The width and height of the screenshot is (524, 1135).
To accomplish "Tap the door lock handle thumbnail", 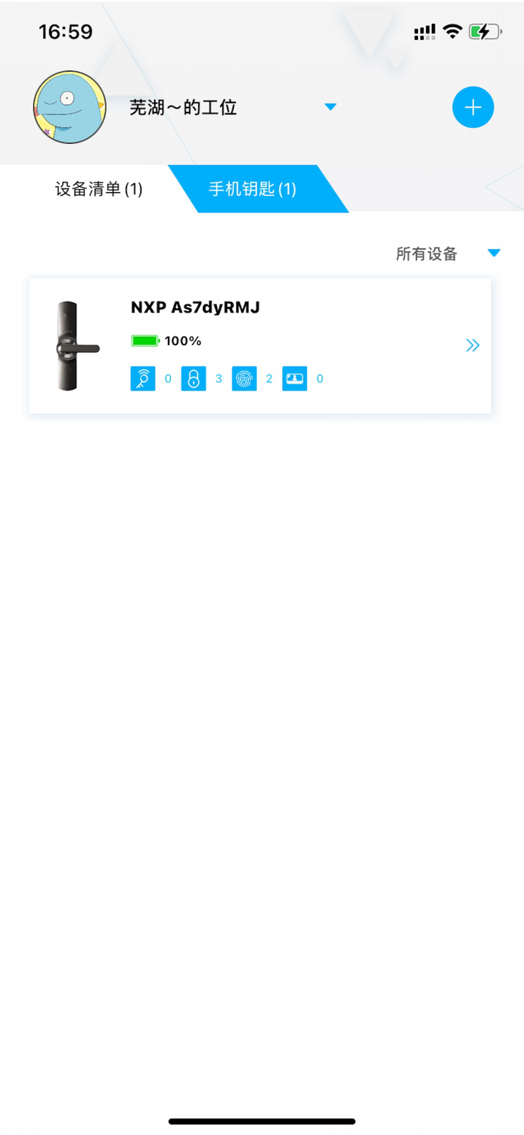I will click(x=76, y=346).
